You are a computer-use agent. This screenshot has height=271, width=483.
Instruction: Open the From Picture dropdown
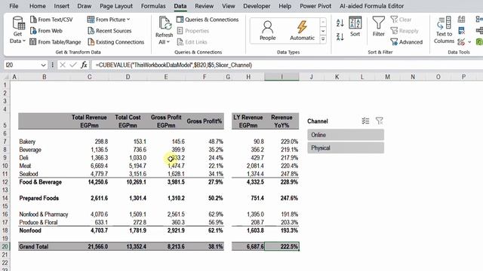pos(109,20)
